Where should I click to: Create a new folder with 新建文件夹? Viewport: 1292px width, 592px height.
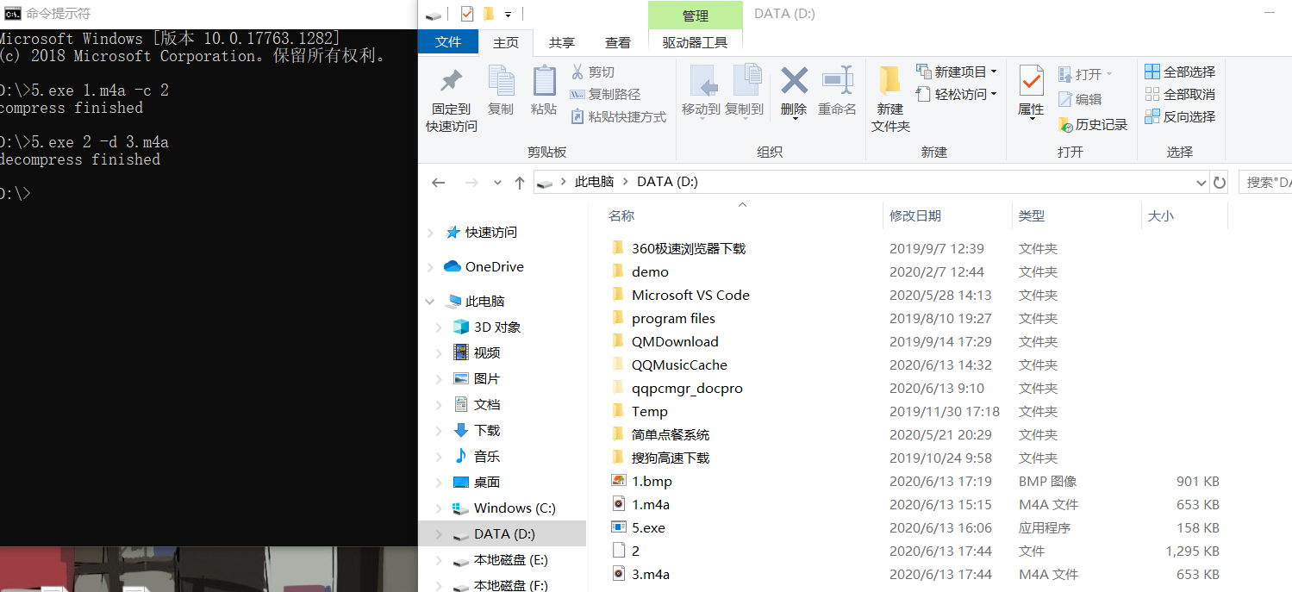coord(890,99)
